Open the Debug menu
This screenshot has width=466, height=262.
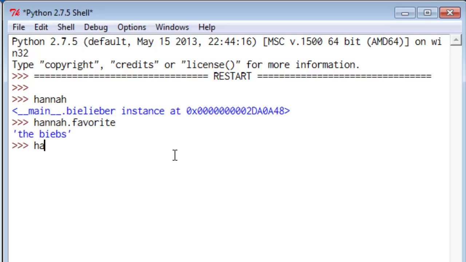point(96,27)
